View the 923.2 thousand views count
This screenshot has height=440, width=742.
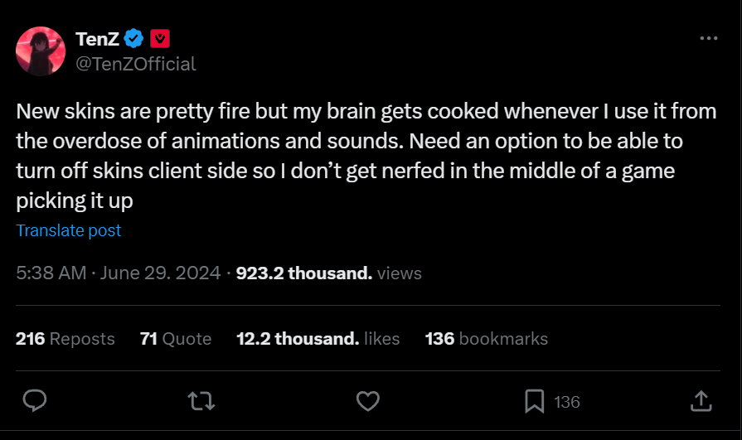(x=328, y=273)
